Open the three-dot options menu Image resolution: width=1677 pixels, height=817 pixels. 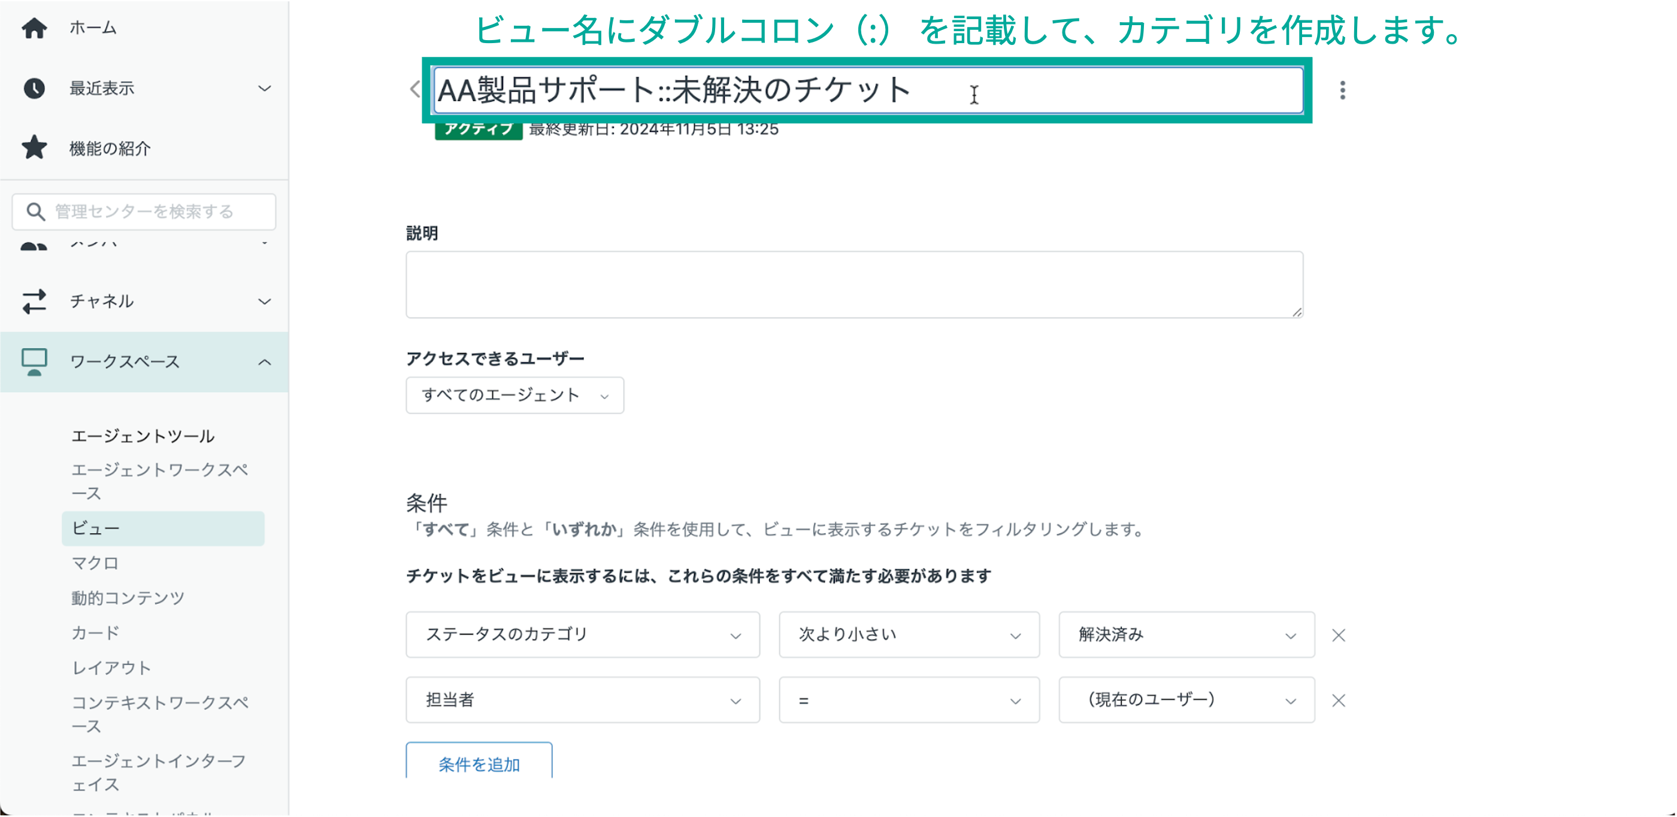tap(1342, 90)
